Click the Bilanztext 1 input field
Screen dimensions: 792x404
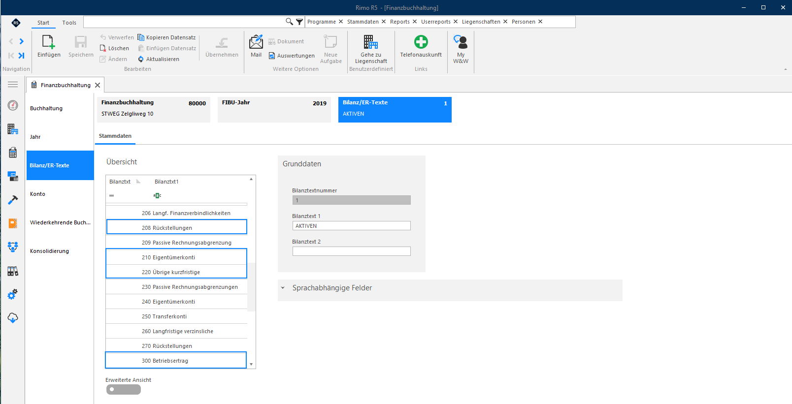pos(352,226)
